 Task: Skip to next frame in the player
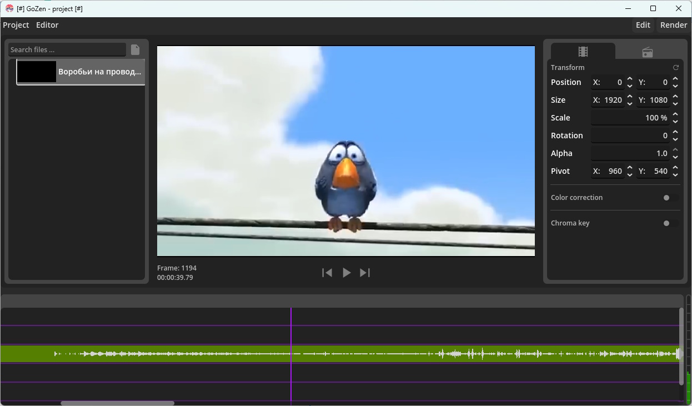365,273
